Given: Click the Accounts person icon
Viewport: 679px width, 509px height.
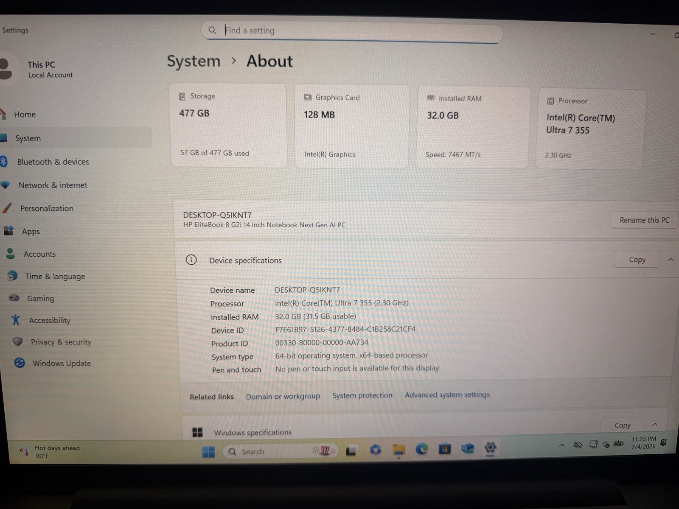Looking at the screenshot, I should pos(11,254).
